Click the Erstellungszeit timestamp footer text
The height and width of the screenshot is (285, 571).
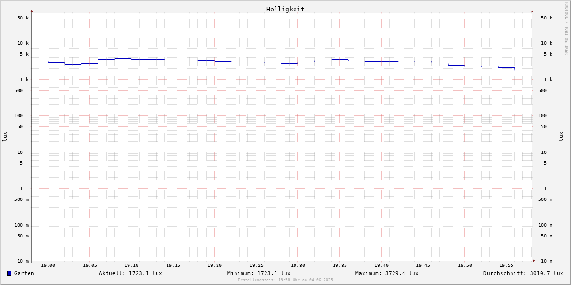285,280
